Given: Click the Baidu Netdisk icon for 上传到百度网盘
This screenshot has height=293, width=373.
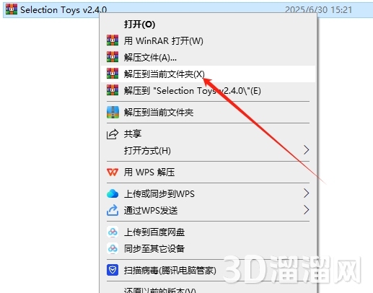Looking at the screenshot, I should coord(113,232).
